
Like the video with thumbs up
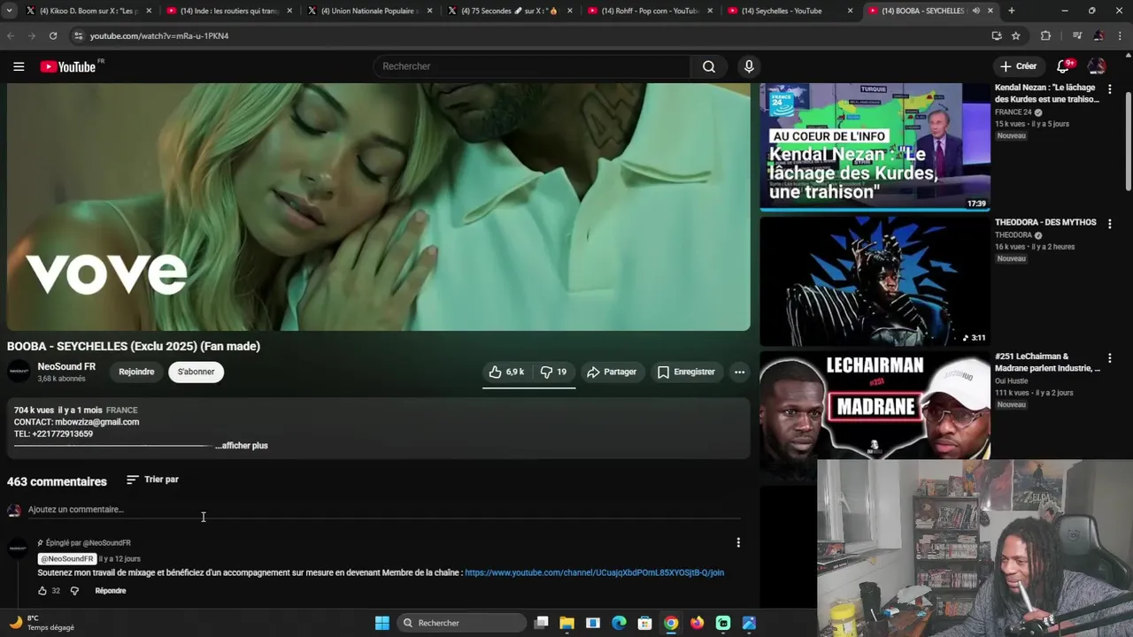(x=506, y=372)
